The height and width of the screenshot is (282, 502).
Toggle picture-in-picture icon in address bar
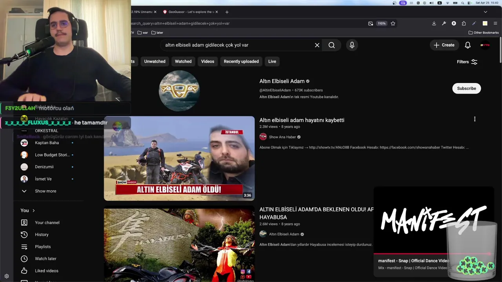click(371, 23)
